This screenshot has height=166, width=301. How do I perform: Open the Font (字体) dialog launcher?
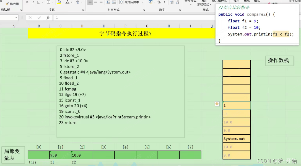pos(83,10)
